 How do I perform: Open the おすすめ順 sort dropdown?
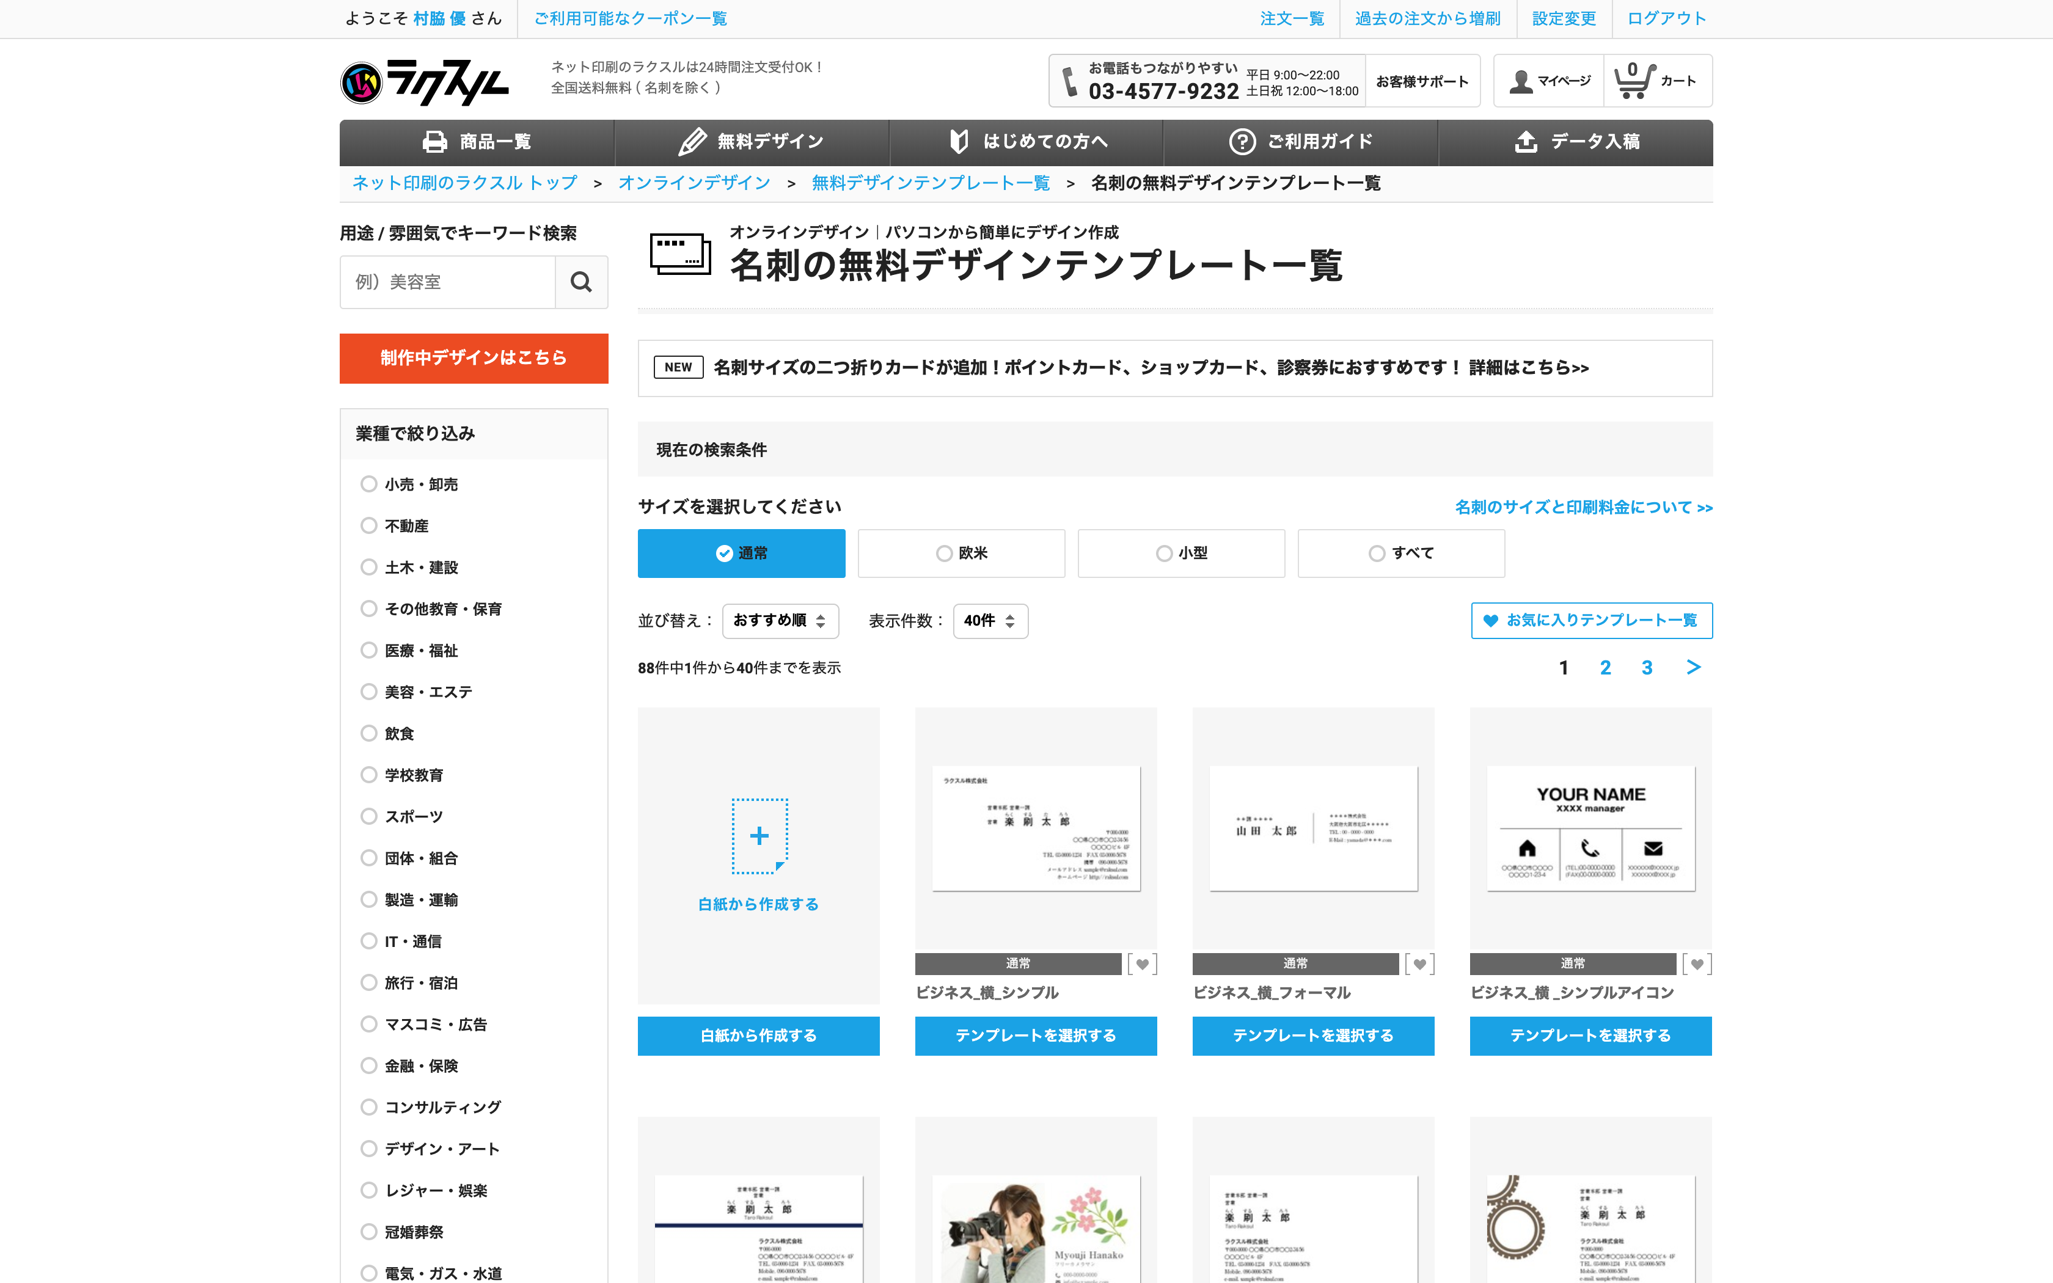tap(780, 621)
